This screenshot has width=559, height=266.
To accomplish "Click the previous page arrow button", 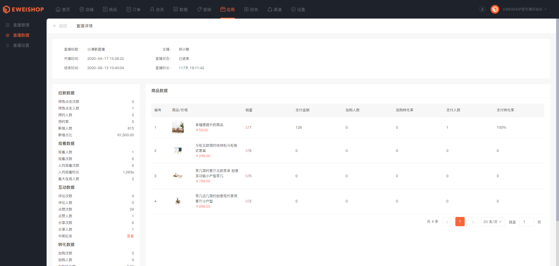I will pos(447,222).
